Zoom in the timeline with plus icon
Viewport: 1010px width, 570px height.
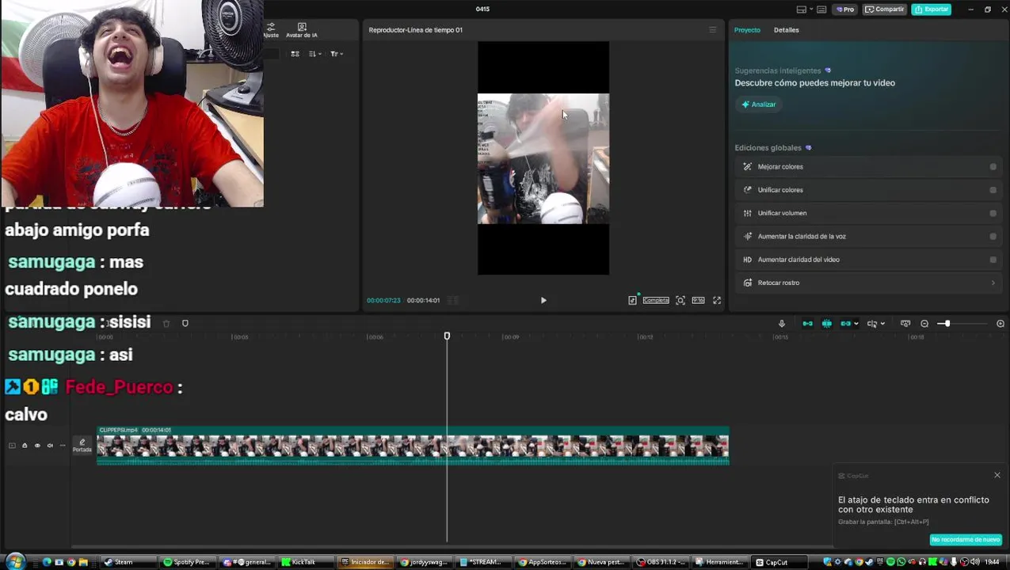pyautogui.click(x=1000, y=324)
